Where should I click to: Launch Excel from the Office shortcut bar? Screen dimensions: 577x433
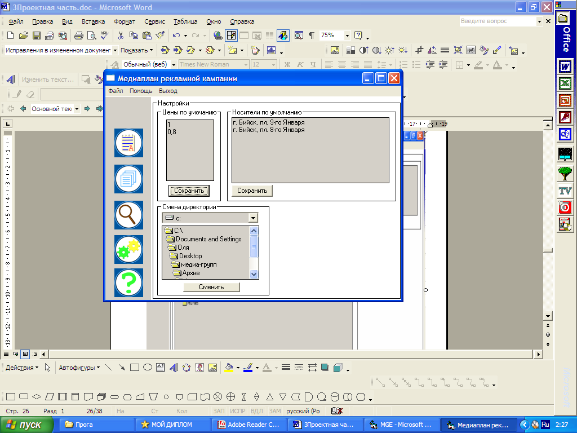pos(565,83)
